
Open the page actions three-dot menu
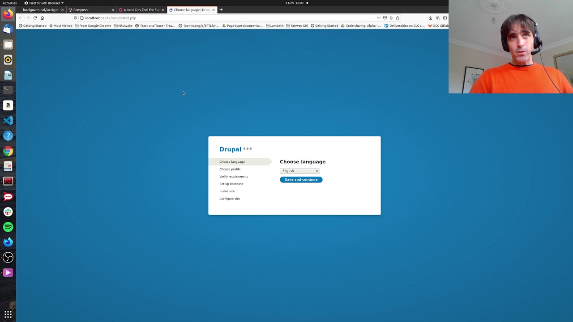pyautogui.click(x=378, y=18)
